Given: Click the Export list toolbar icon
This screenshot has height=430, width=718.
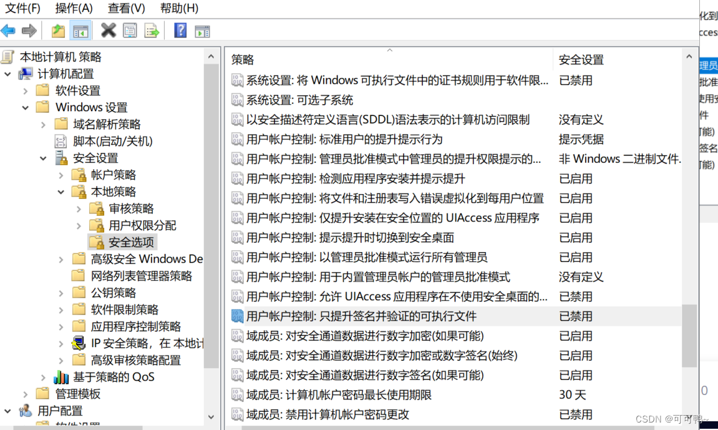Looking at the screenshot, I should pos(152,31).
